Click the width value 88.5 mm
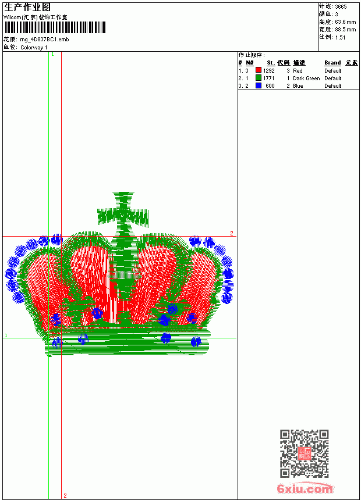The image size is (361, 500). [x=345, y=30]
